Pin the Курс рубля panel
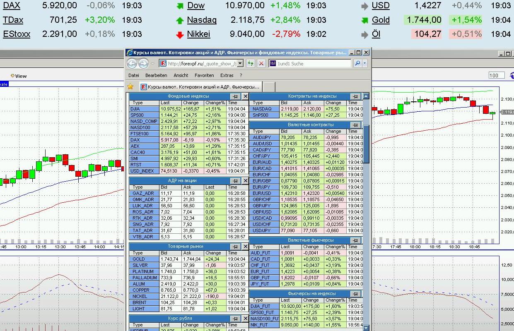The width and height of the screenshot is (514, 331). 235,319
